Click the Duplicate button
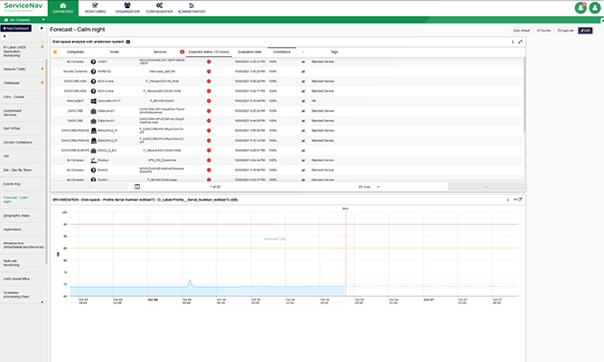 [565, 31]
